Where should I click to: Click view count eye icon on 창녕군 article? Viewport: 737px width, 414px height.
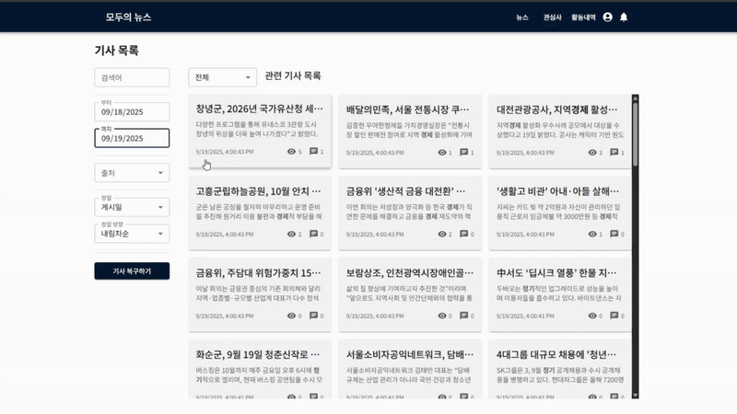tap(292, 152)
